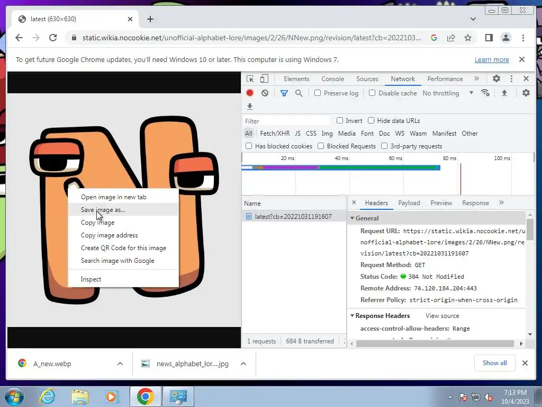Click the Google lens icon in address bar

[434, 38]
